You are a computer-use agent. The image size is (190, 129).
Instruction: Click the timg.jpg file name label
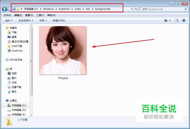point(63,78)
